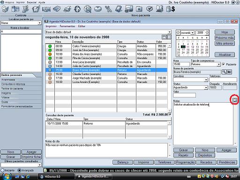The width and height of the screenshot is (240, 180).
Task: Toggle the Paciente checkbox
Action: 224,64
